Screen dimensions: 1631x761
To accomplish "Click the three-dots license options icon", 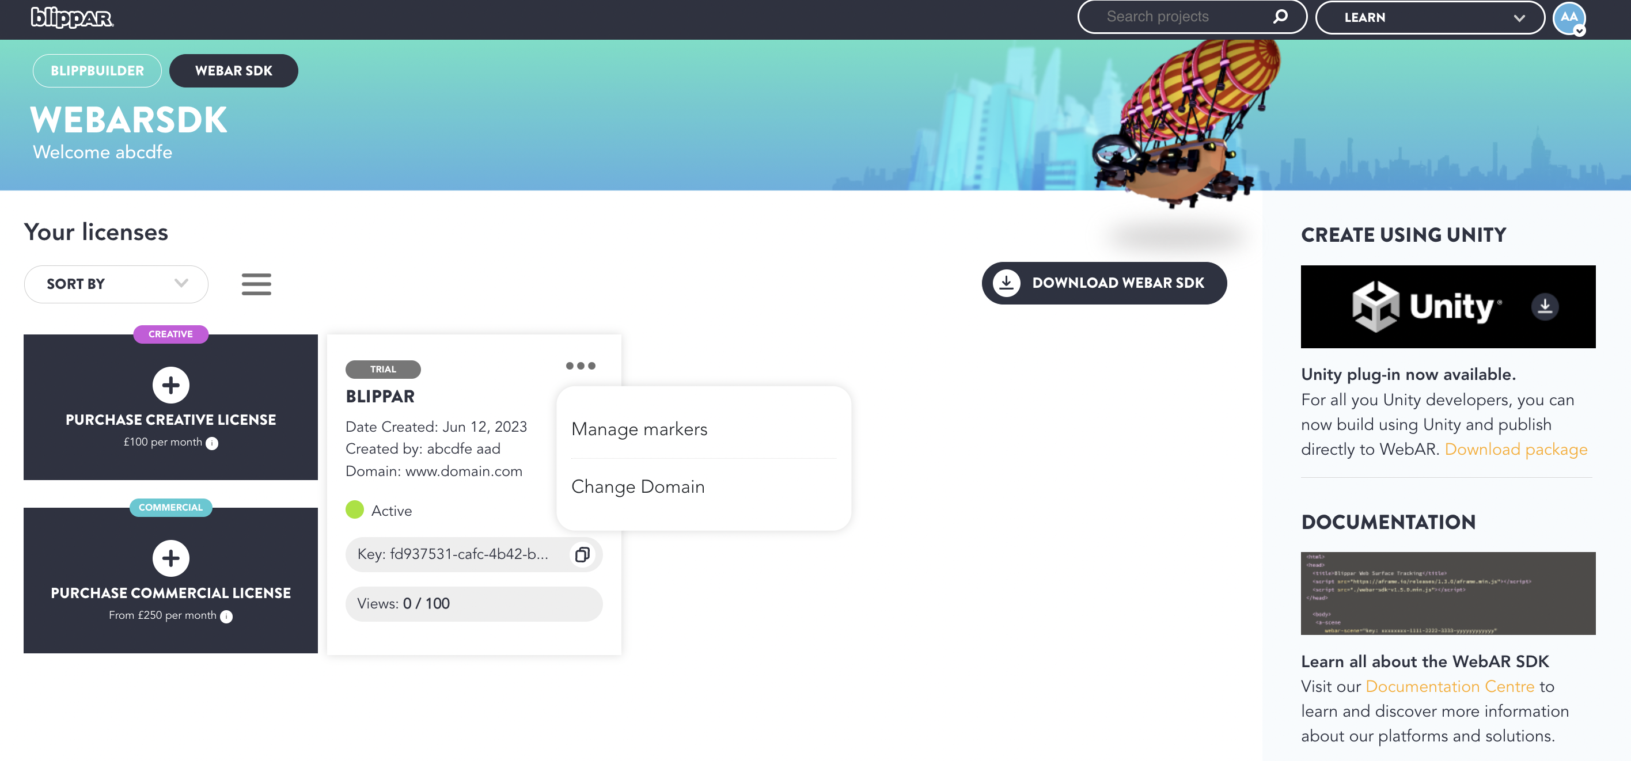I will tap(580, 366).
